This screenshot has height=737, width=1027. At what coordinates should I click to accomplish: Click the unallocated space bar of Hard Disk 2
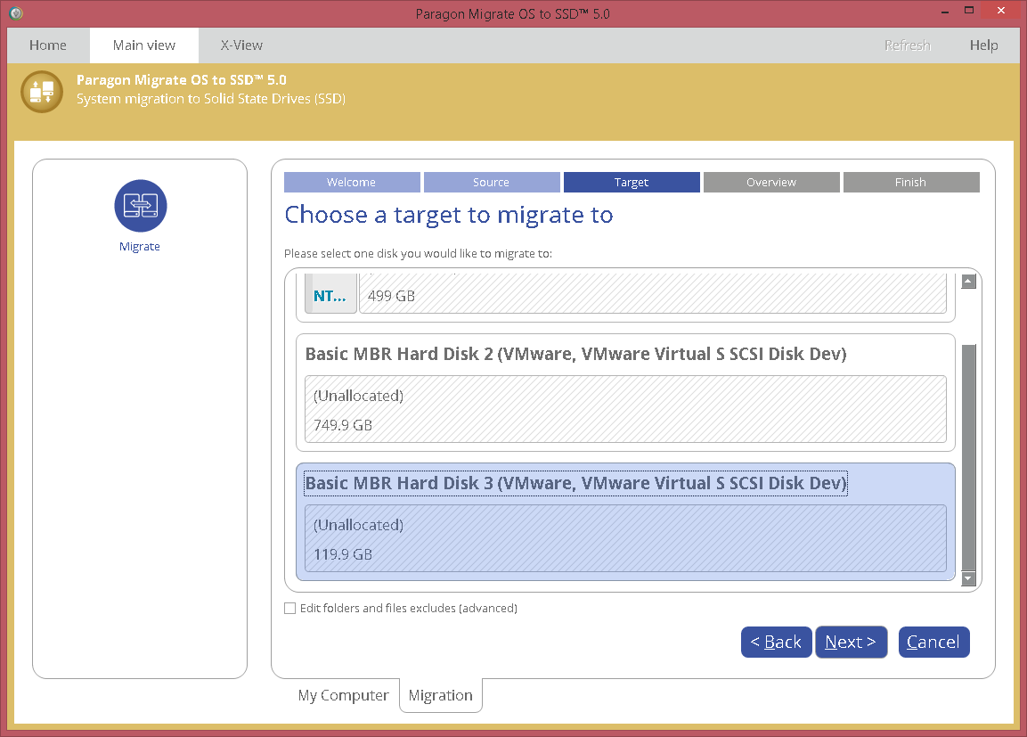click(624, 408)
